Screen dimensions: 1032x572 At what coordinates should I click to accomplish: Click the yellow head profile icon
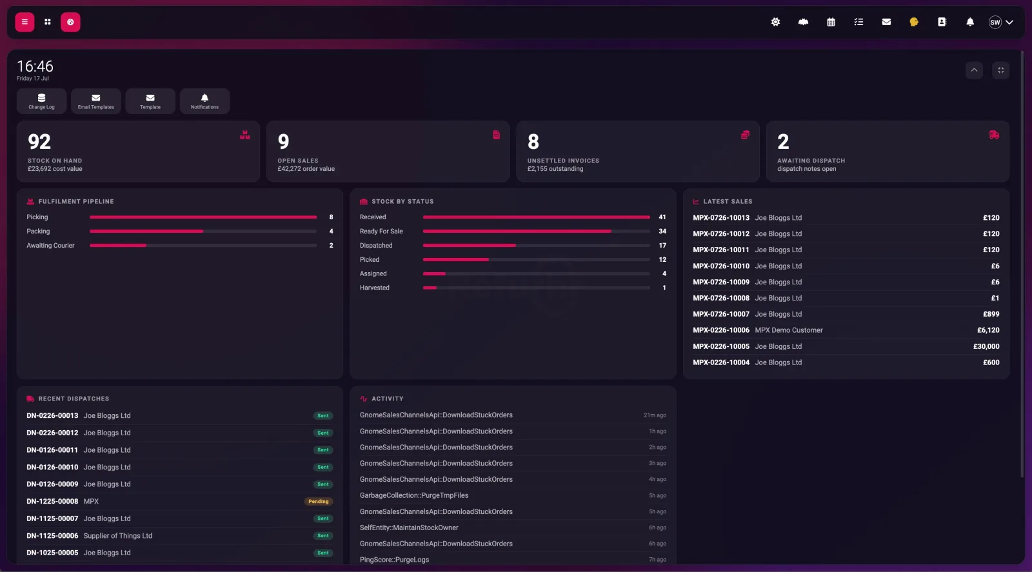[914, 22]
